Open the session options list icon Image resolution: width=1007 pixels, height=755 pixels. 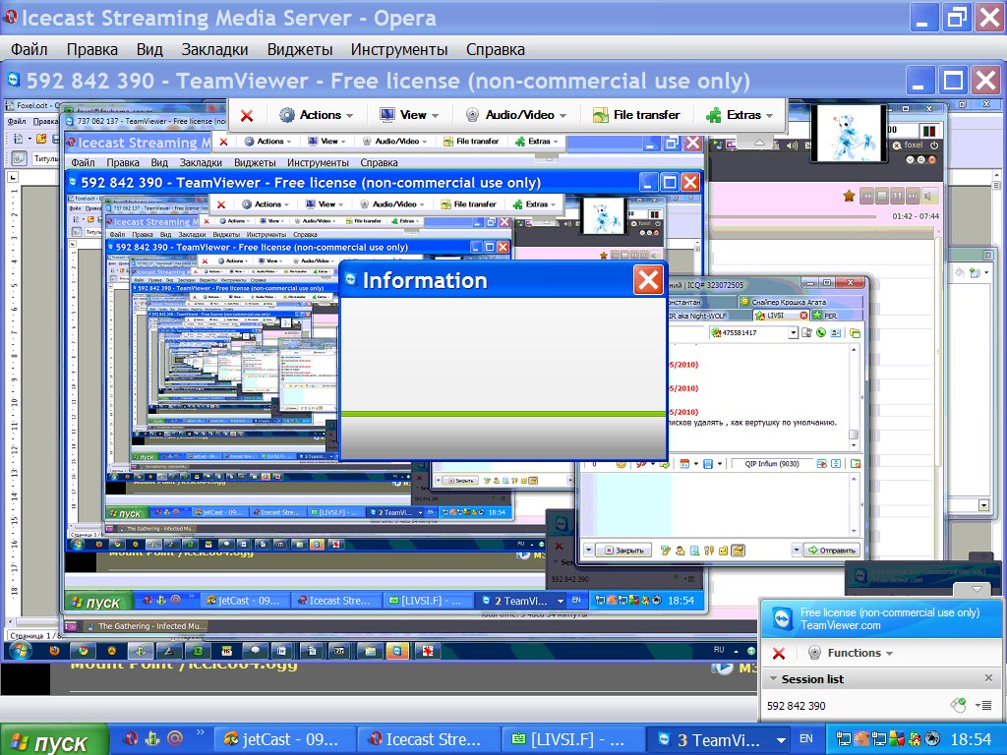click(983, 706)
